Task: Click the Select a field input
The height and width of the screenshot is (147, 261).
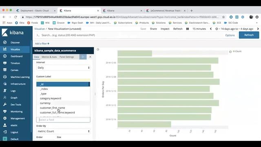Action: 63,120
